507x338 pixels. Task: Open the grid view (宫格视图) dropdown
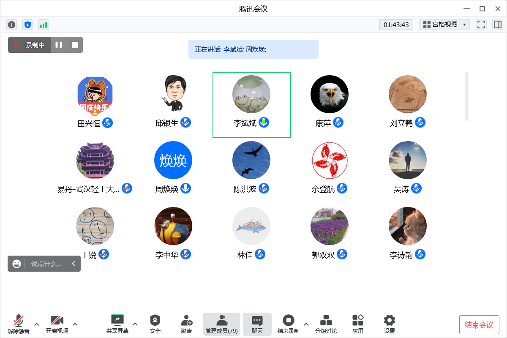(444, 25)
